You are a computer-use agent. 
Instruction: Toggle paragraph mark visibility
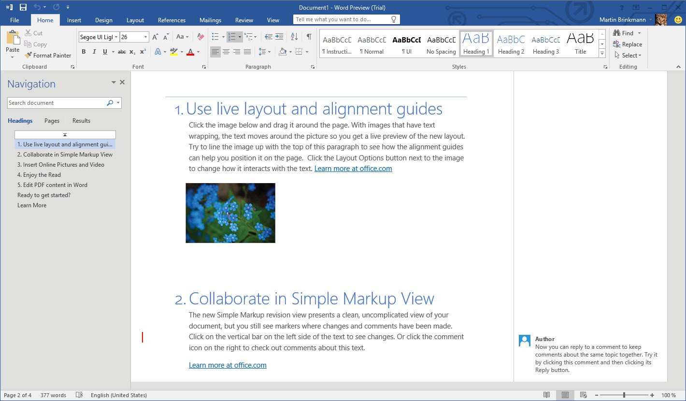310,37
